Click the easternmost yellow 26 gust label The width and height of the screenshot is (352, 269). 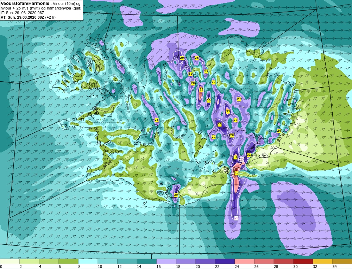pyautogui.click(x=279, y=131)
